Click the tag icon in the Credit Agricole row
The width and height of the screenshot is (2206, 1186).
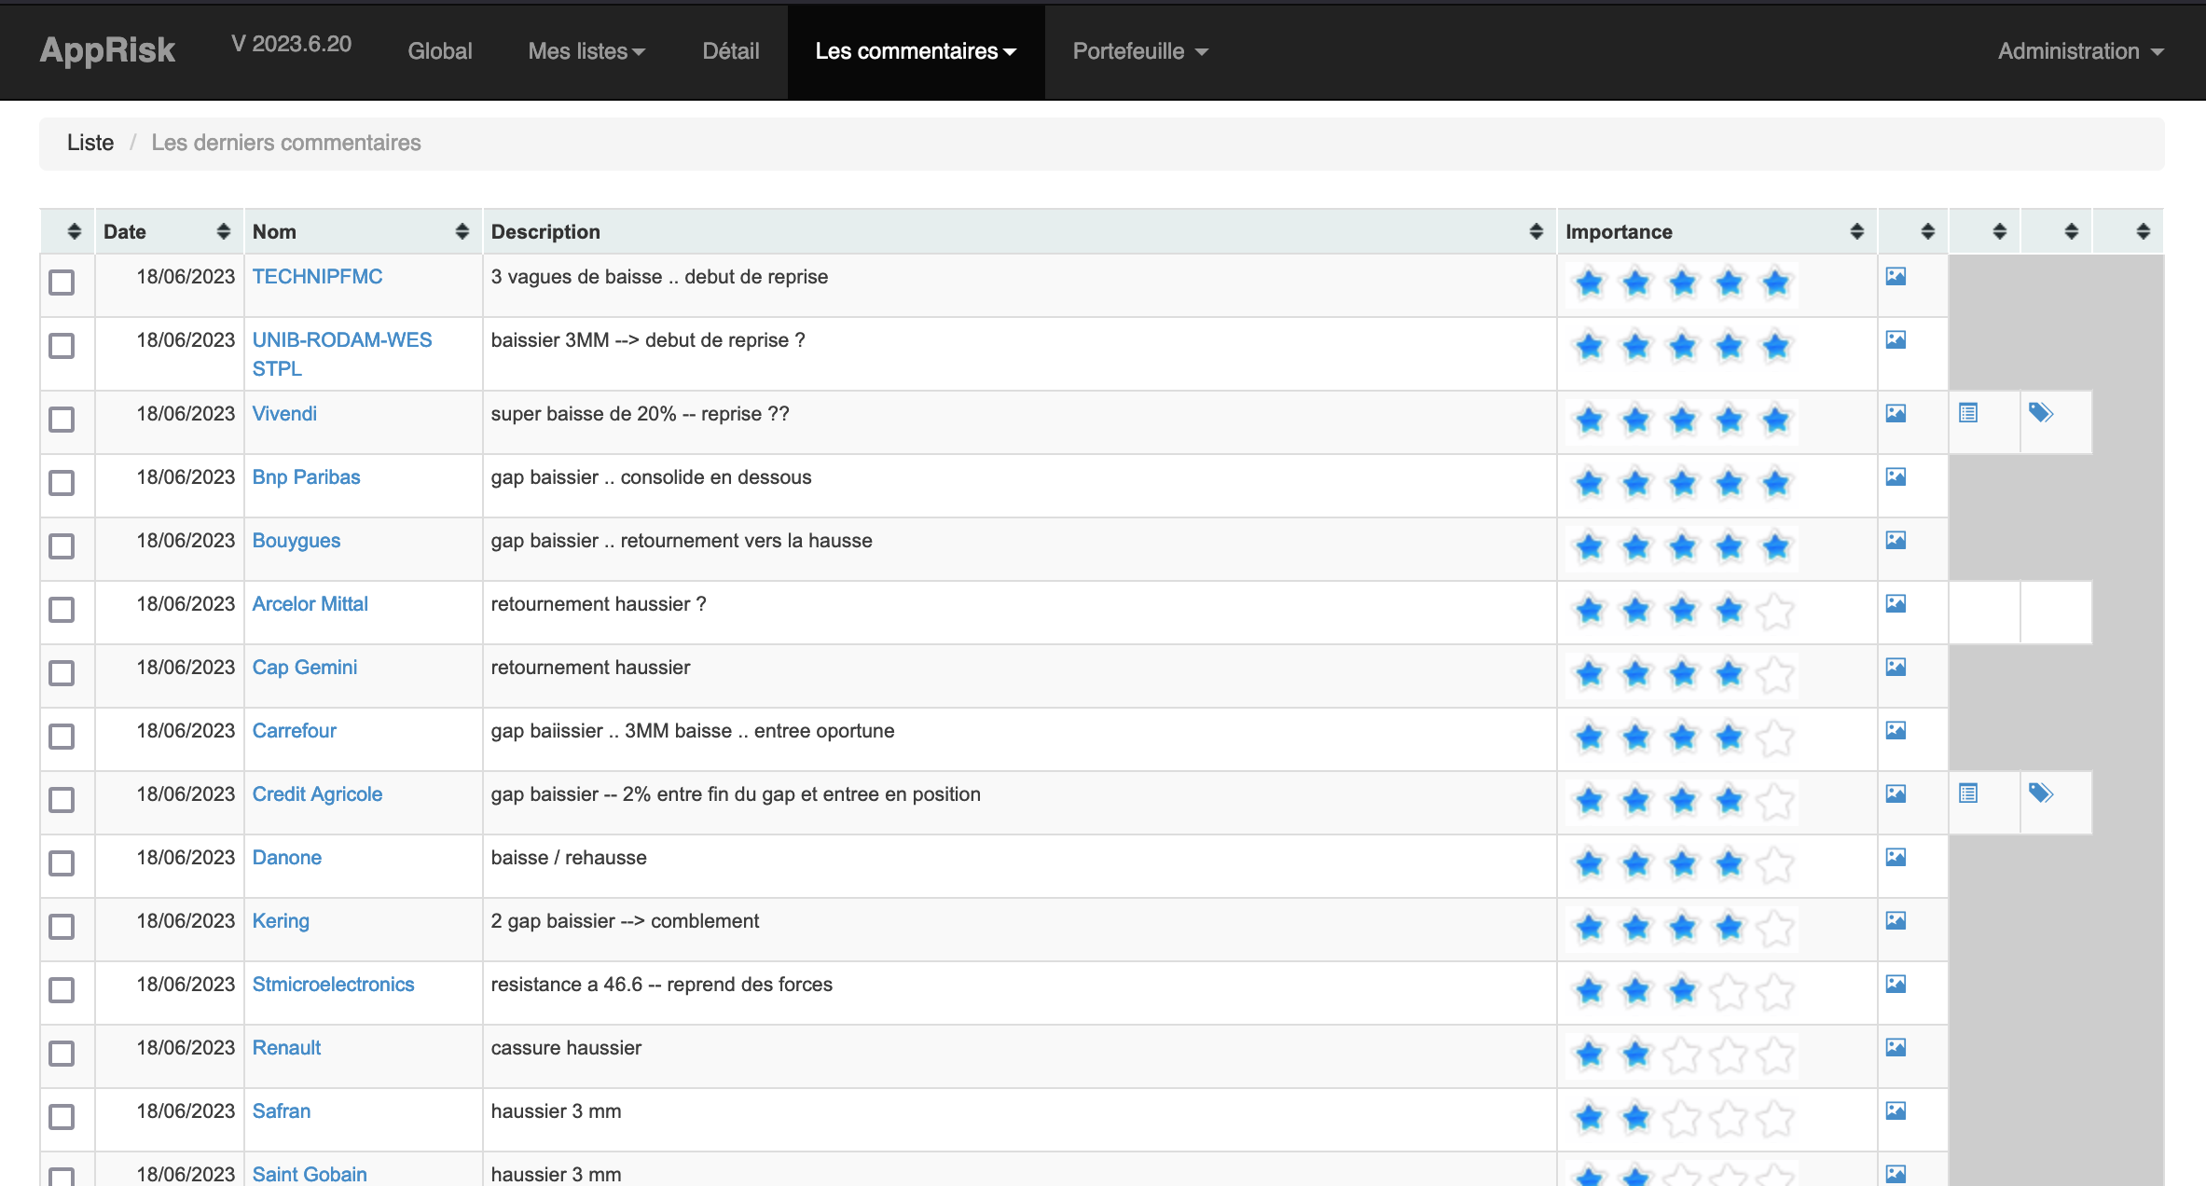2041,793
